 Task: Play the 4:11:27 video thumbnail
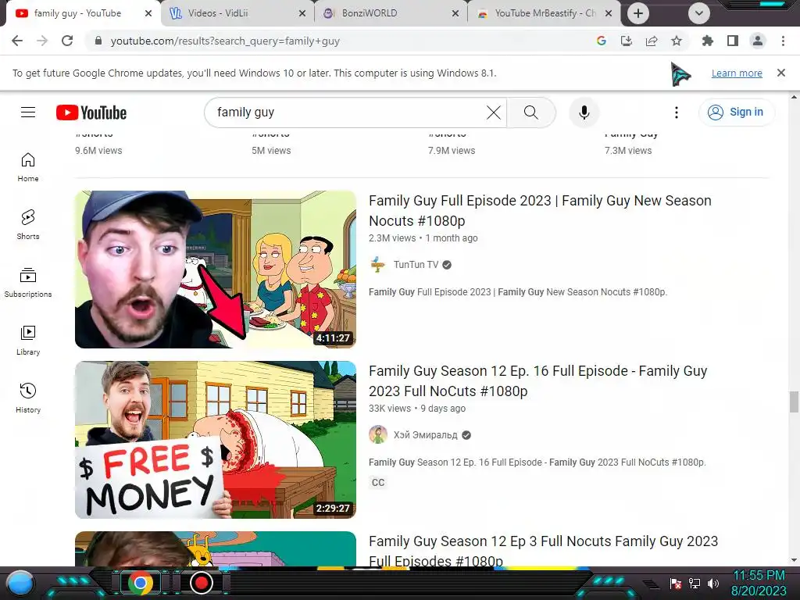(216, 270)
